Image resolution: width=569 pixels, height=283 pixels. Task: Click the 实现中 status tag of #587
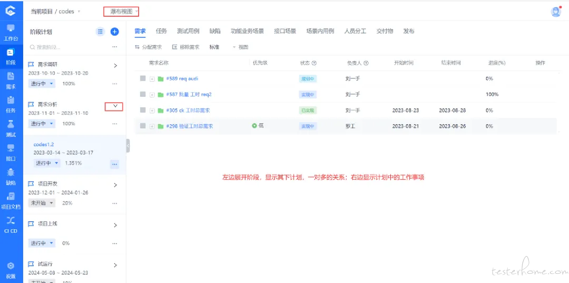tap(308, 94)
